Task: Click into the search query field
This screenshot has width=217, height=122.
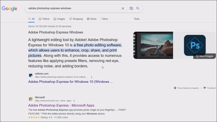Action: click(73, 8)
